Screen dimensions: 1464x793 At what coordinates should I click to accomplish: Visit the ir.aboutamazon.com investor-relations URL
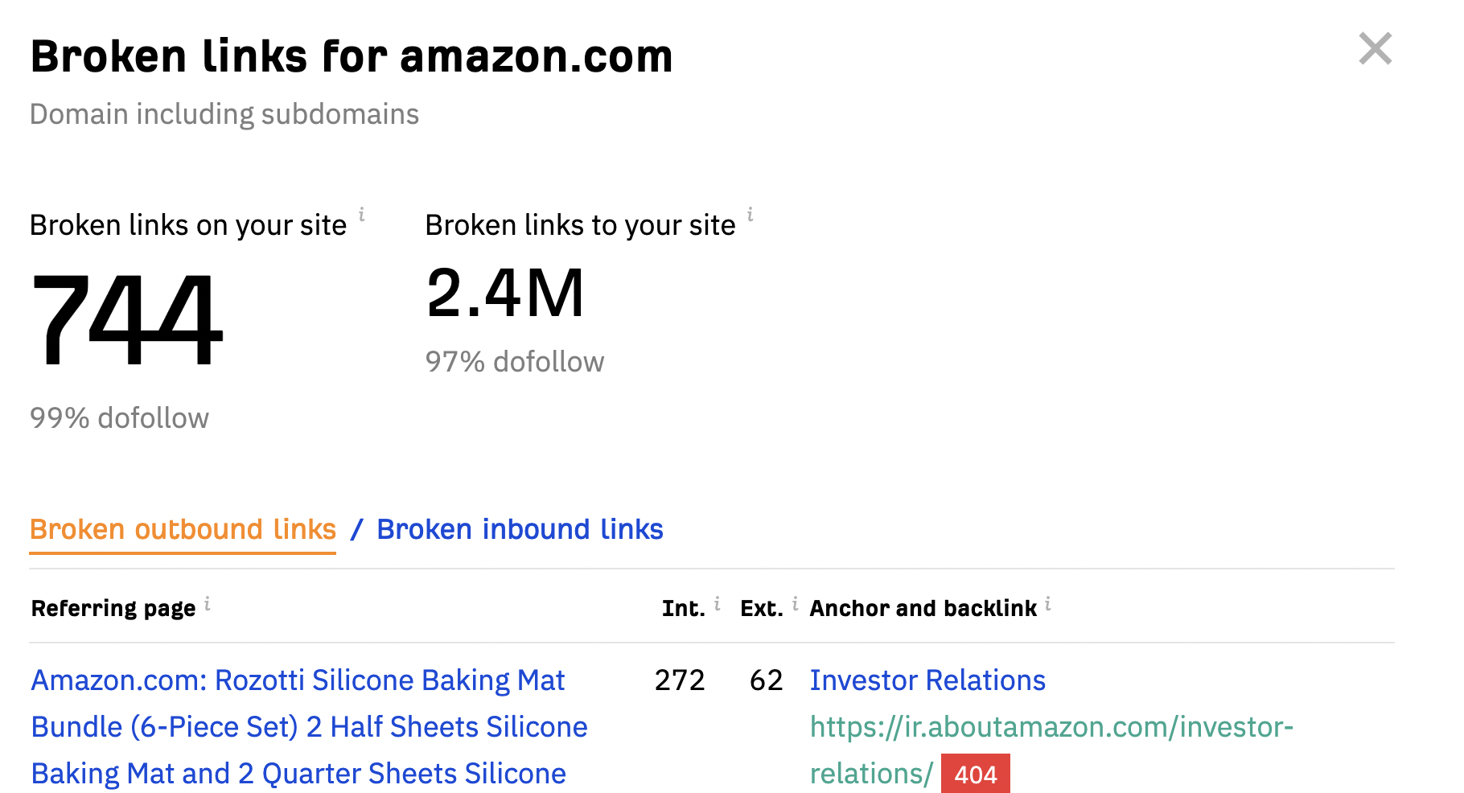click(1051, 727)
